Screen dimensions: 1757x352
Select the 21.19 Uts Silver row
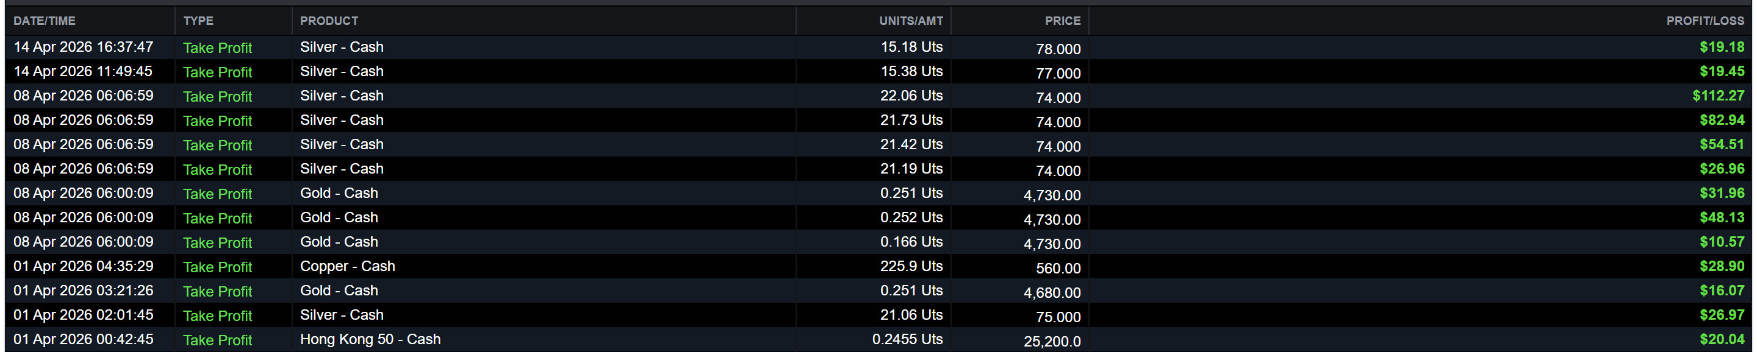pos(911,169)
